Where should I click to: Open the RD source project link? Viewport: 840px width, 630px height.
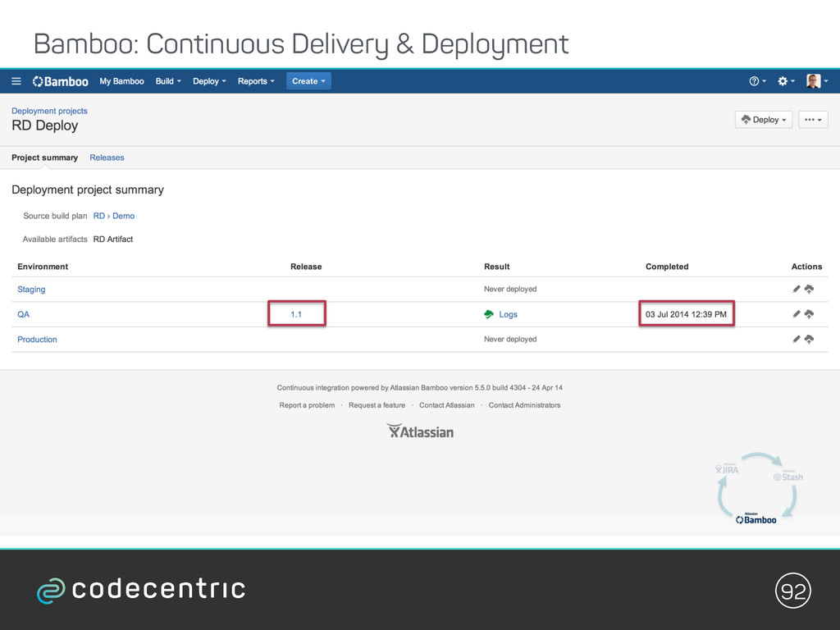98,216
